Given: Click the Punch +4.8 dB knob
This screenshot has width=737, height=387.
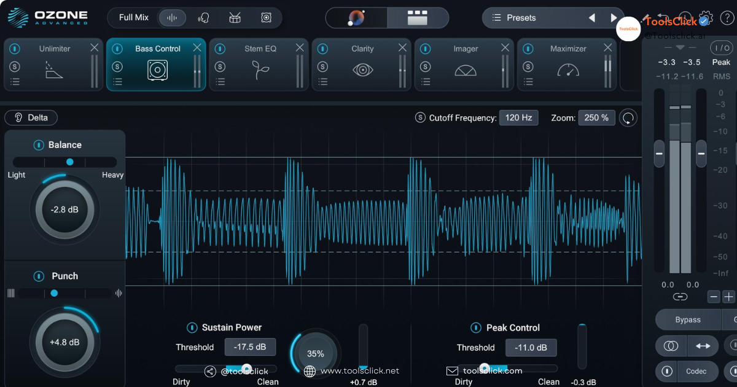Looking at the screenshot, I should click(64, 343).
